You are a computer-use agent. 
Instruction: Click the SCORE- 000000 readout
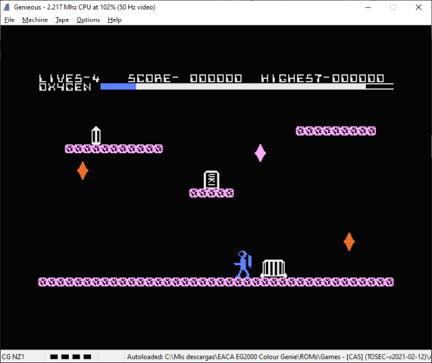185,78
